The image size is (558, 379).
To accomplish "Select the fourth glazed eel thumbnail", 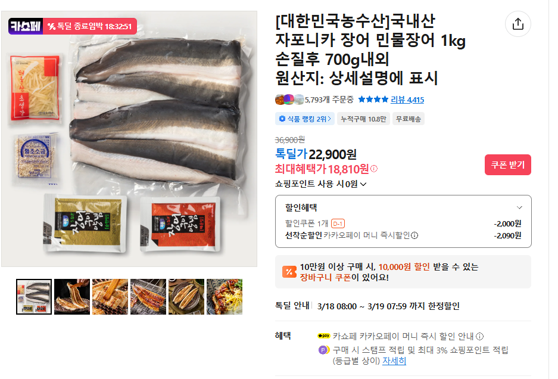I will (x=148, y=297).
